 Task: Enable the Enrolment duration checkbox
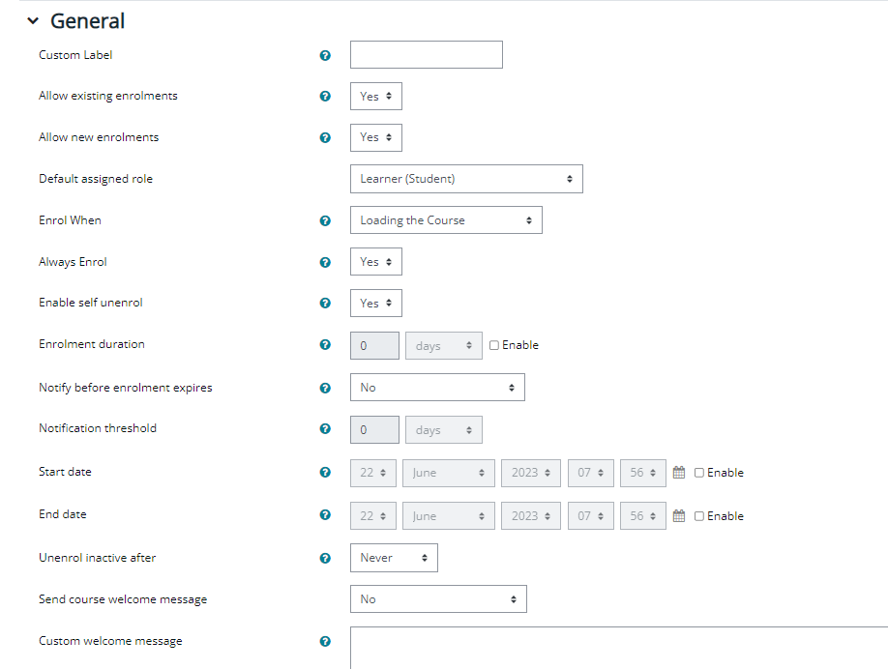coord(494,345)
